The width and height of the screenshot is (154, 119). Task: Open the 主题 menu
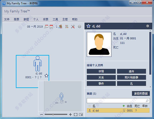(x=65, y=19)
